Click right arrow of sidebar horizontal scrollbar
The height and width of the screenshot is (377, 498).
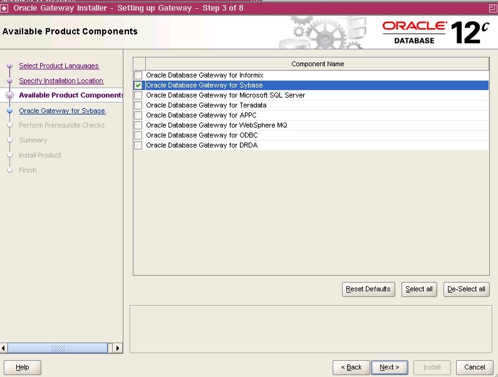pos(118,348)
